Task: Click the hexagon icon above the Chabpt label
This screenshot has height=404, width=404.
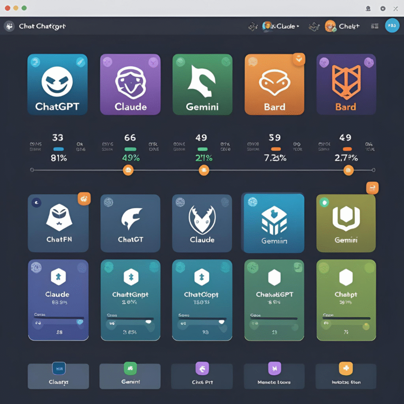Action: [346, 277]
